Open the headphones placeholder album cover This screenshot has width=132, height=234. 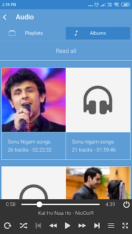point(98,100)
